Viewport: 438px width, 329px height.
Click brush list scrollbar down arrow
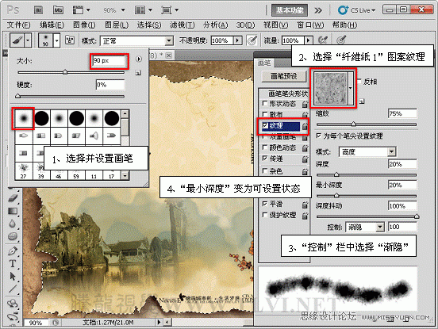coord(125,176)
